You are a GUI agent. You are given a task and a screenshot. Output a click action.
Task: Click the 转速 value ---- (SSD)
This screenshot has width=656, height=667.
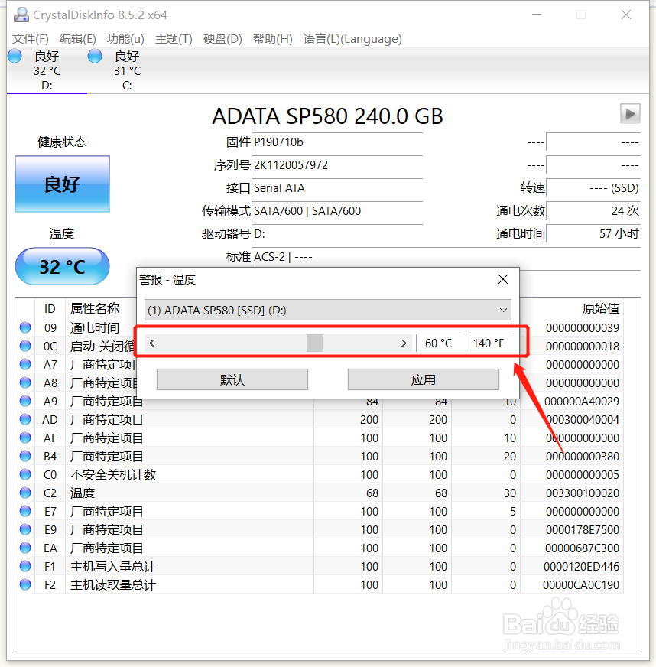593,188
